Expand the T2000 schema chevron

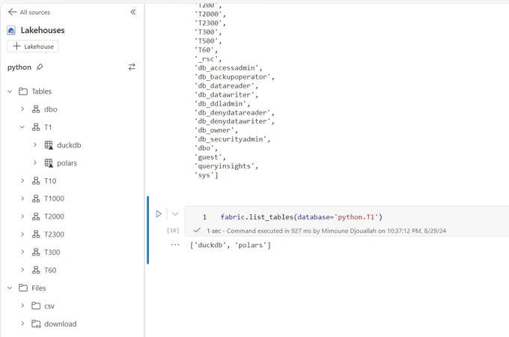click(22, 216)
